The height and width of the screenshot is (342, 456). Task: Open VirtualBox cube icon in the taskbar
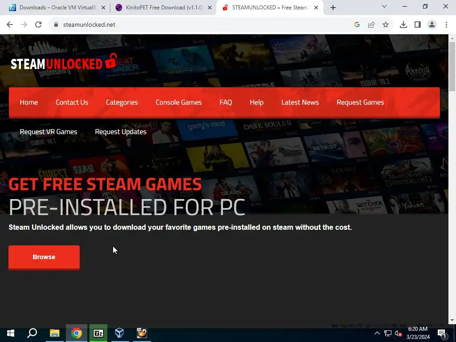[119, 333]
